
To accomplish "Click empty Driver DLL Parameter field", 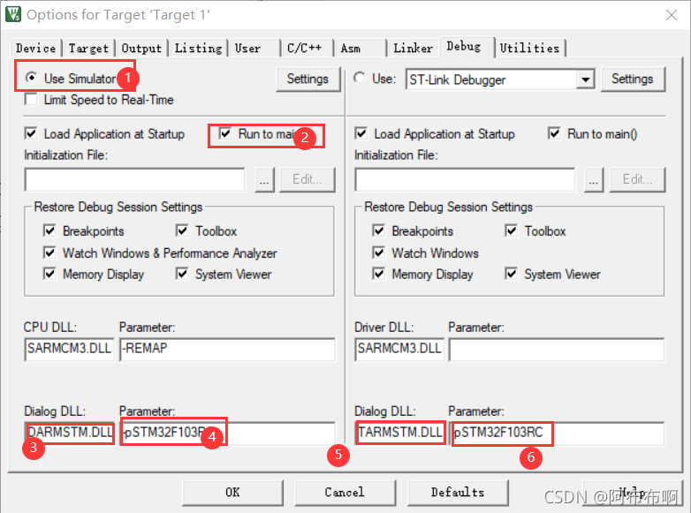I will (x=556, y=349).
